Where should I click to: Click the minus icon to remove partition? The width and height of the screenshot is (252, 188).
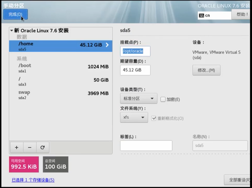click(x=30, y=148)
